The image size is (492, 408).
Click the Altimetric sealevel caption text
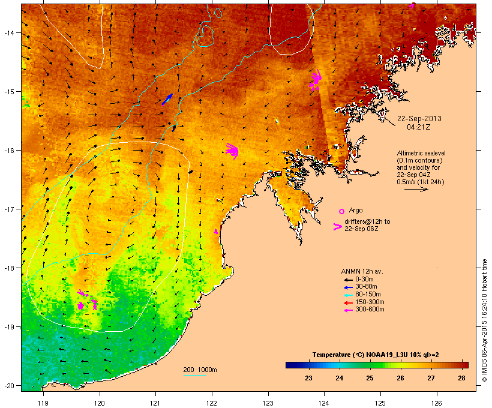pyautogui.click(x=421, y=153)
